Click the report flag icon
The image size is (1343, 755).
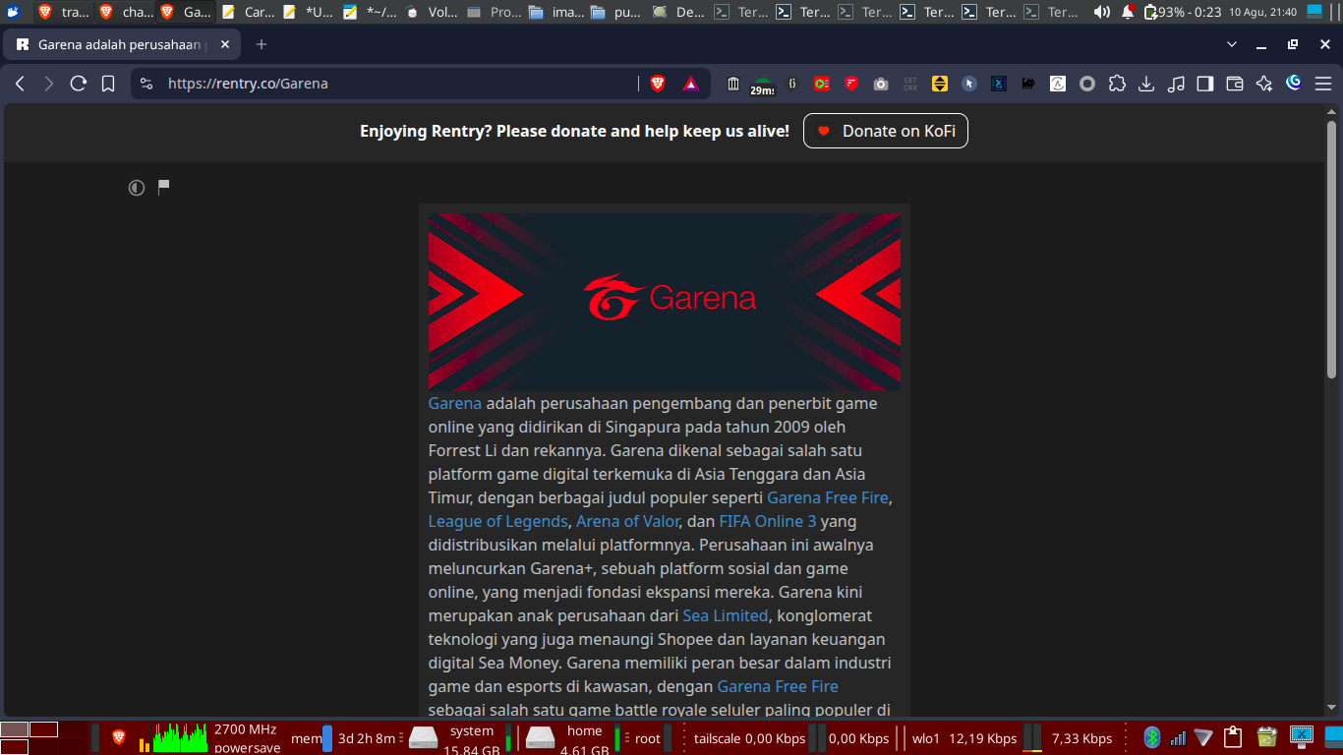tap(164, 187)
